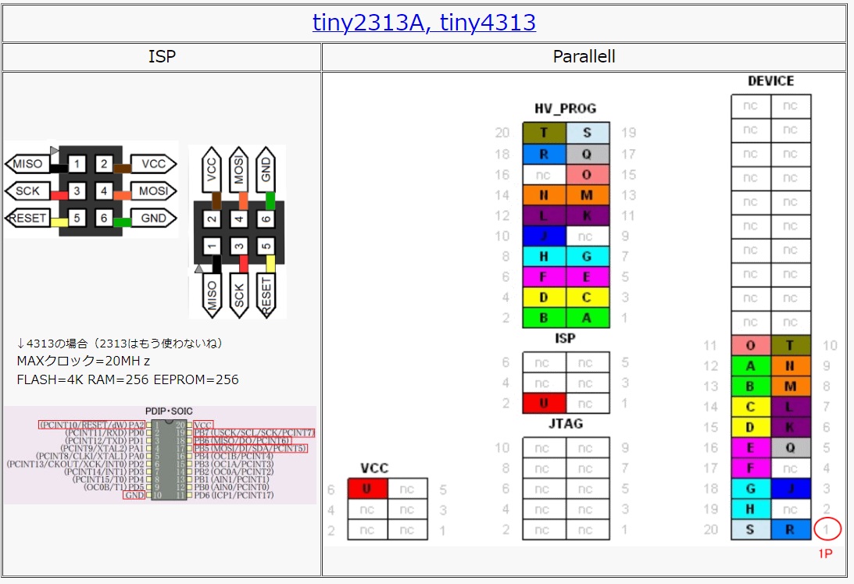Click the red 1P label below DEVICE
This screenshot has width=854, height=584.
click(825, 554)
